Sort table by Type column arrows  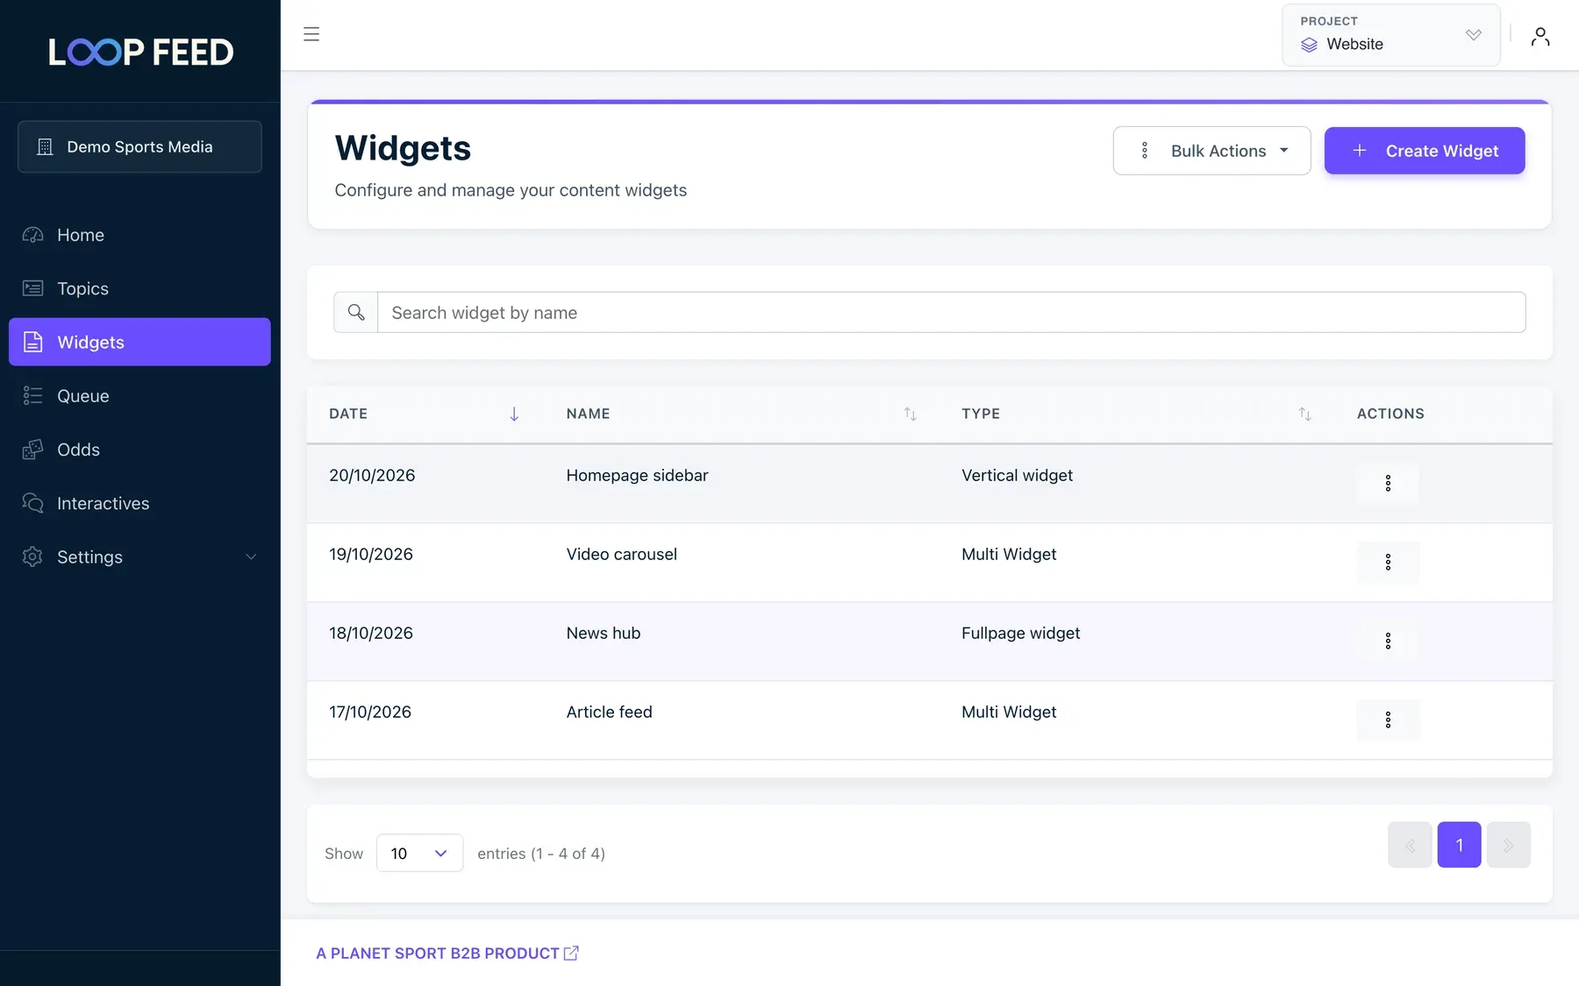pos(1304,414)
